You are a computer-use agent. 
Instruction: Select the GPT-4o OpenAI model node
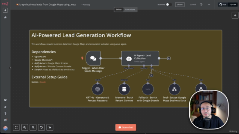point(97,89)
